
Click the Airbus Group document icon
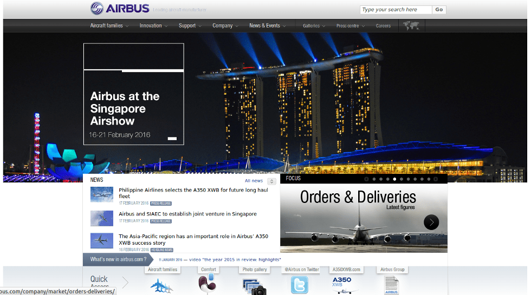tap(391, 285)
